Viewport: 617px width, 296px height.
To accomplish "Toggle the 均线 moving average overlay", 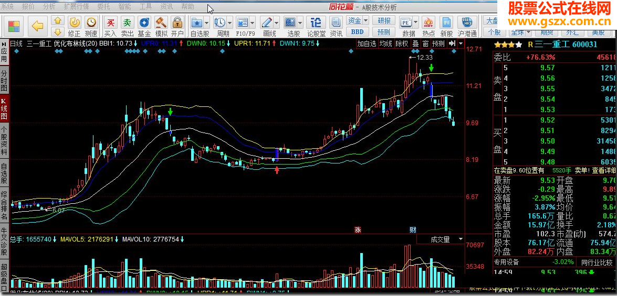I will coord(385,43).
